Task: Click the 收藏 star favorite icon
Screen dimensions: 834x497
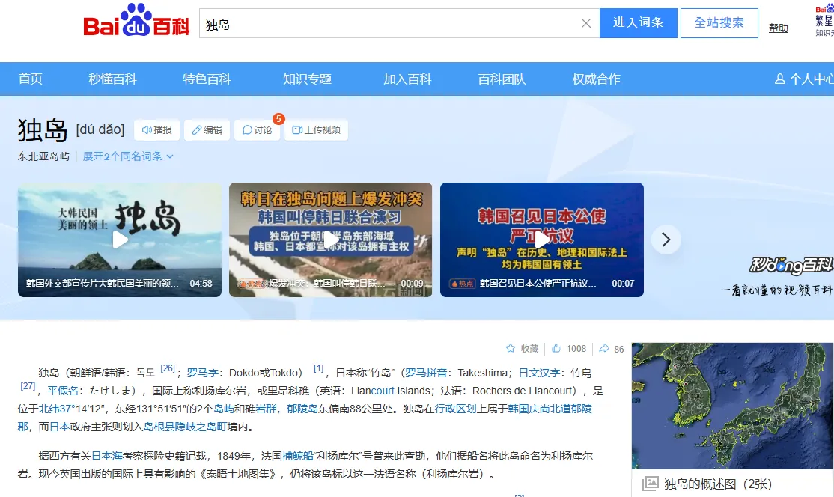Action: click(x=511, y=349)
